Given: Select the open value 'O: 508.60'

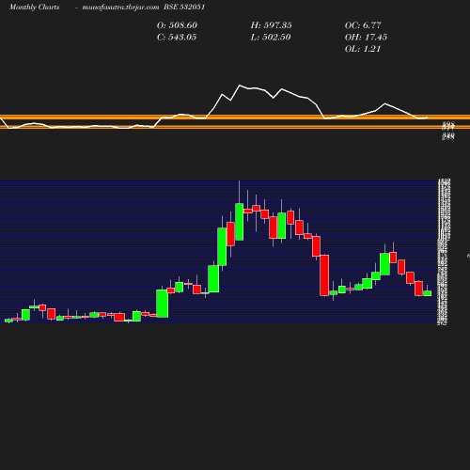Looking at the screenshot, I should [x=177, y=25].
